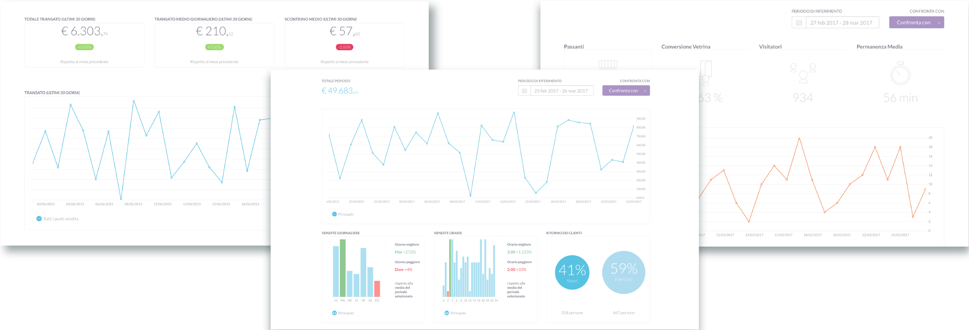Expand the 25 feb 2017 - 26 mar 2017 date picker
The width and height of the screenshot is (969, 330).
561,91
